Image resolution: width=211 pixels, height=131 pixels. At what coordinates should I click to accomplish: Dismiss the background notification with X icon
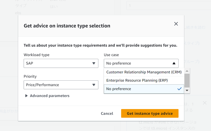[205, 103]
